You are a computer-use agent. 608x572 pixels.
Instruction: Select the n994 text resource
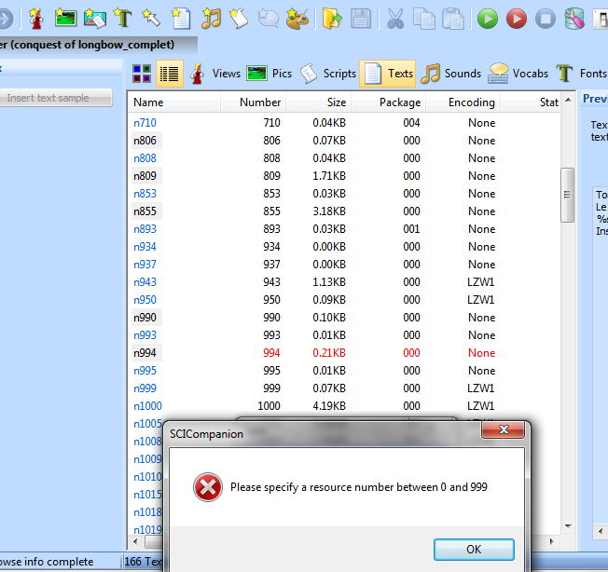pos(145,353)
